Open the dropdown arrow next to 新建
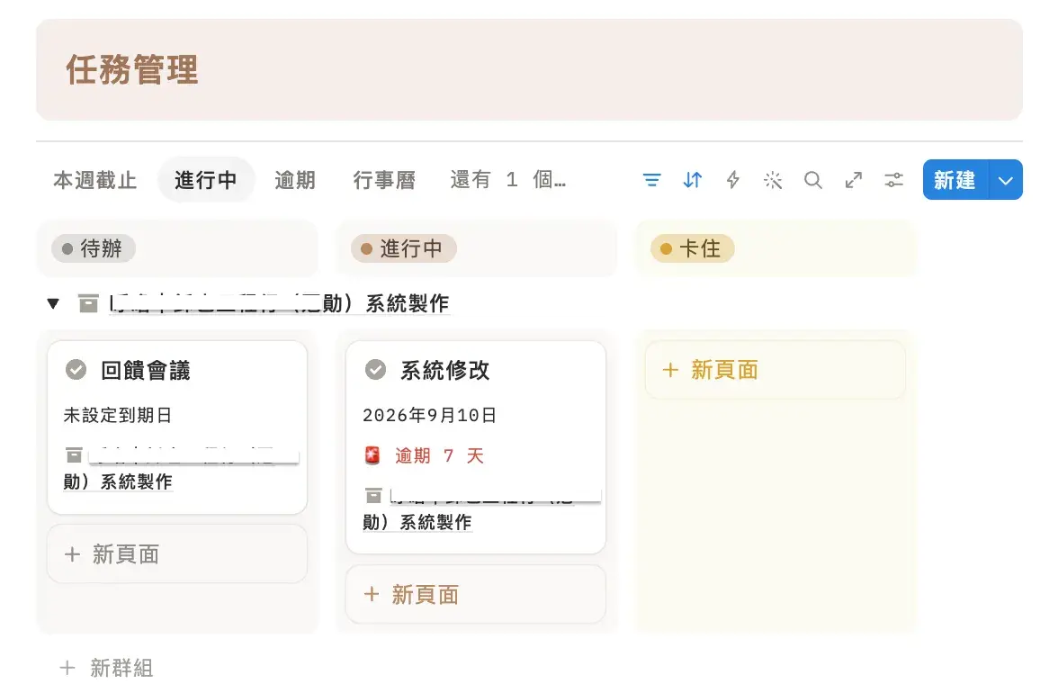 [x=1006, y=180]
